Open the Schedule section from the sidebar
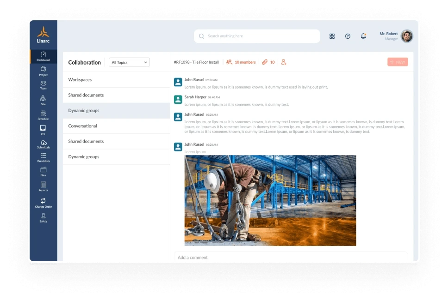The width and height of the screenshot is (448, 300). click(x=43, y=115)
